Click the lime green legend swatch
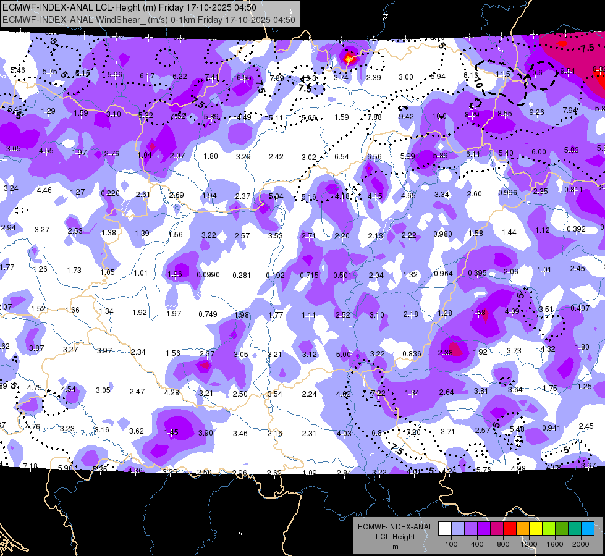Screen dimensions: 605x556 549,529
